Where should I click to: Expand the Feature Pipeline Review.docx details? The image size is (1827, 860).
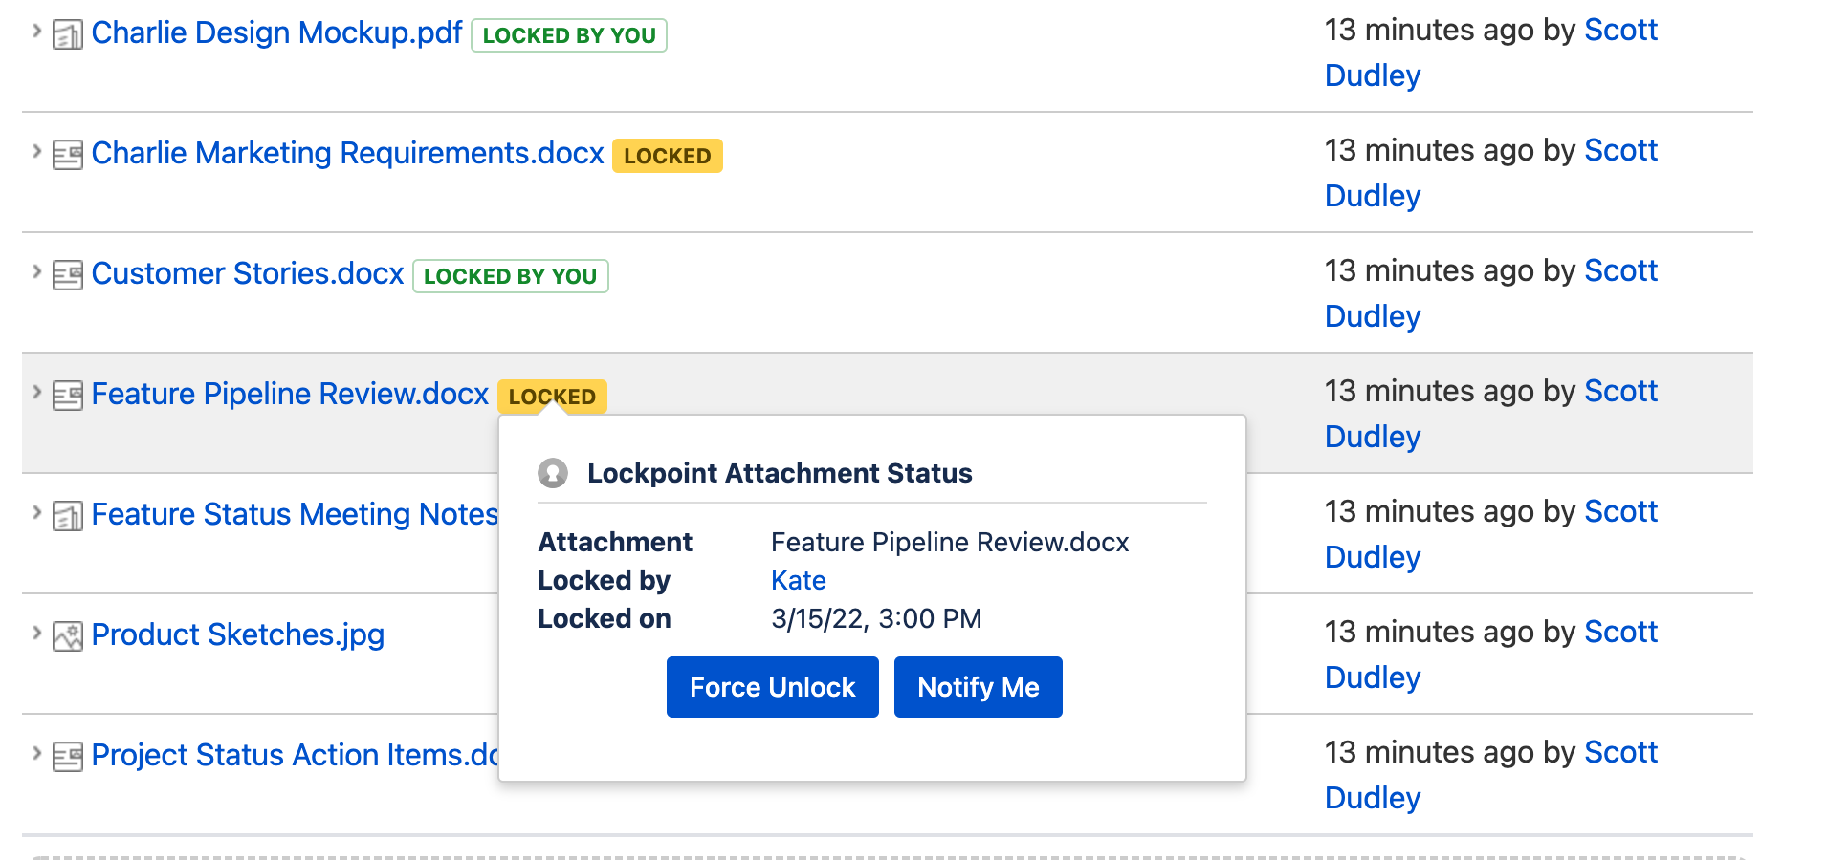[36, 392]
